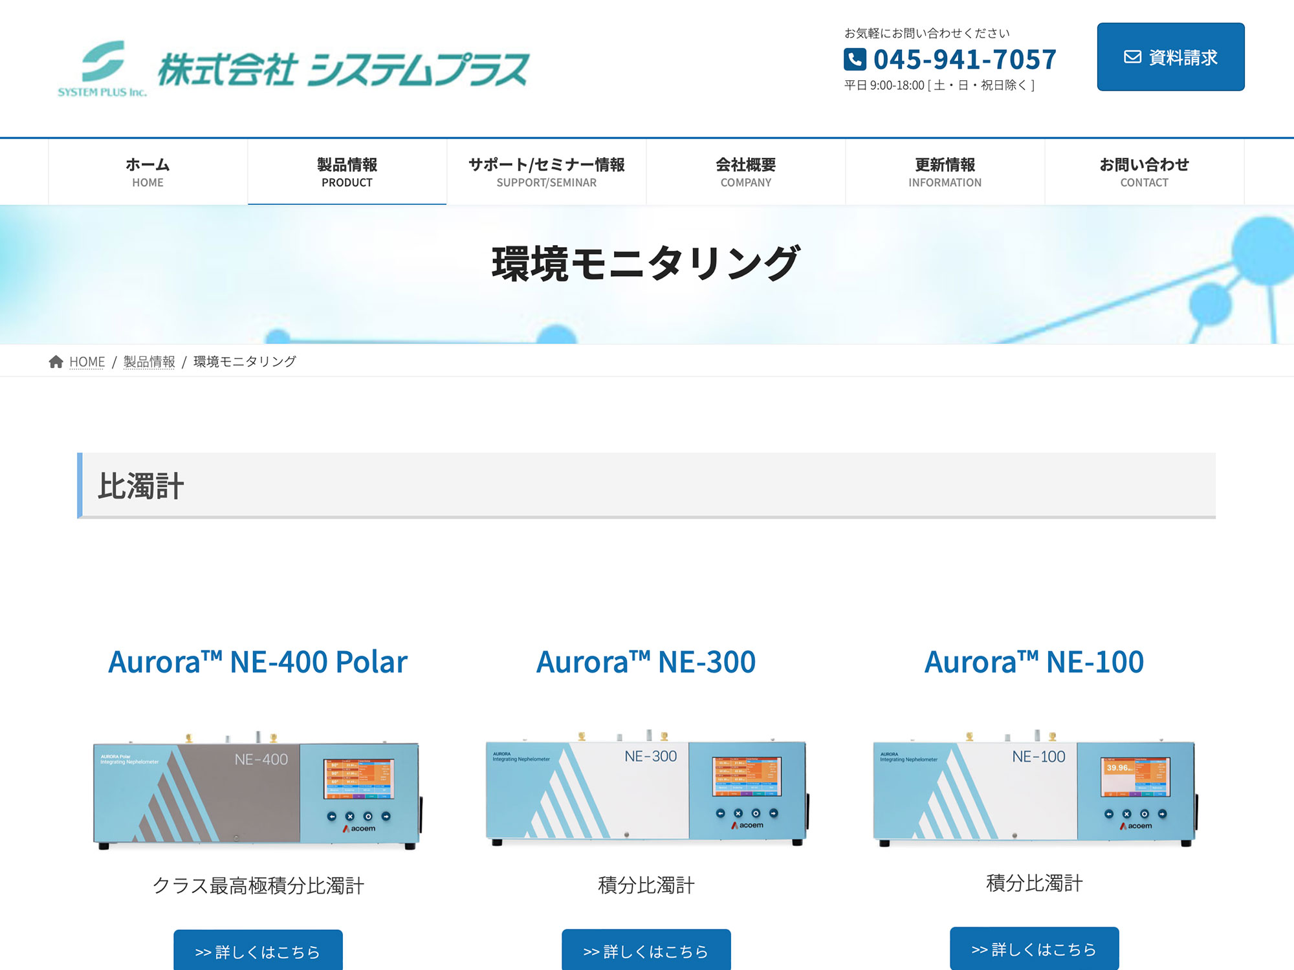Open お問い合わせ CONTACT menu item
The image size is (1294, 970).
(1144, 172)
